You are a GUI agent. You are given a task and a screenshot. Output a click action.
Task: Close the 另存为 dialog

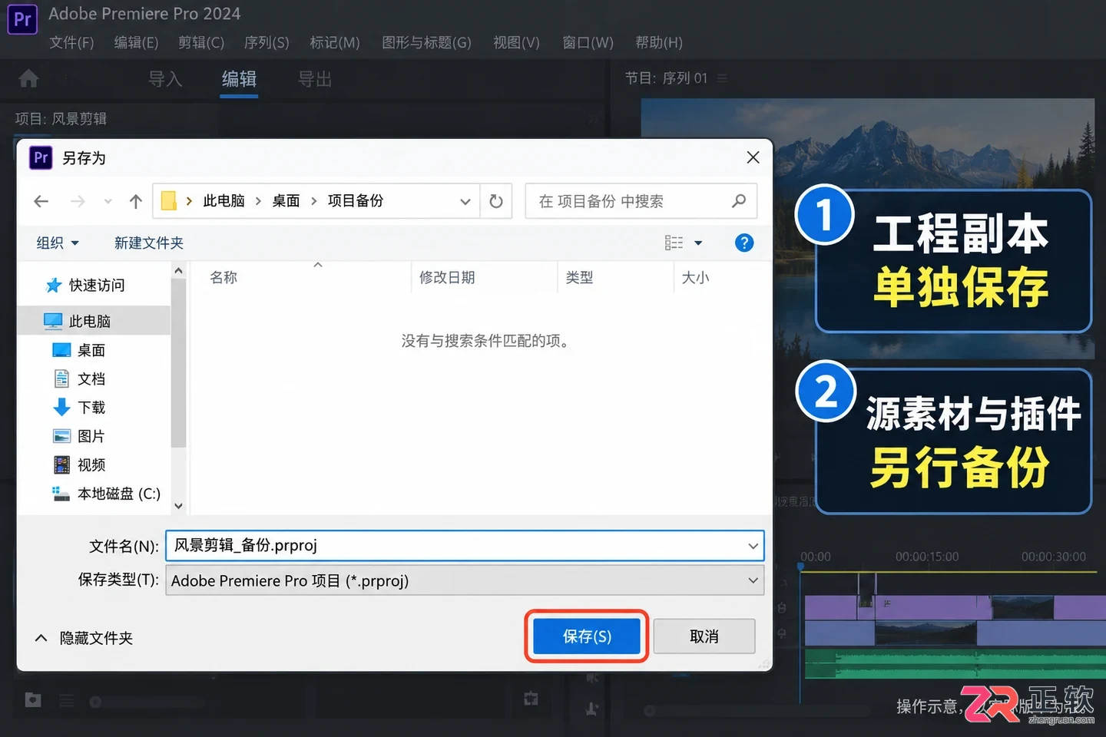pyautogui.click(x=753, y=157)
